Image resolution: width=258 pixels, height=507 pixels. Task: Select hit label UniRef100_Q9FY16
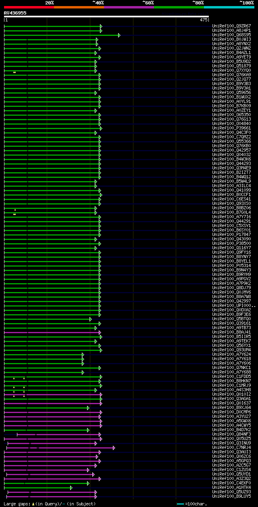coord(231,252)
